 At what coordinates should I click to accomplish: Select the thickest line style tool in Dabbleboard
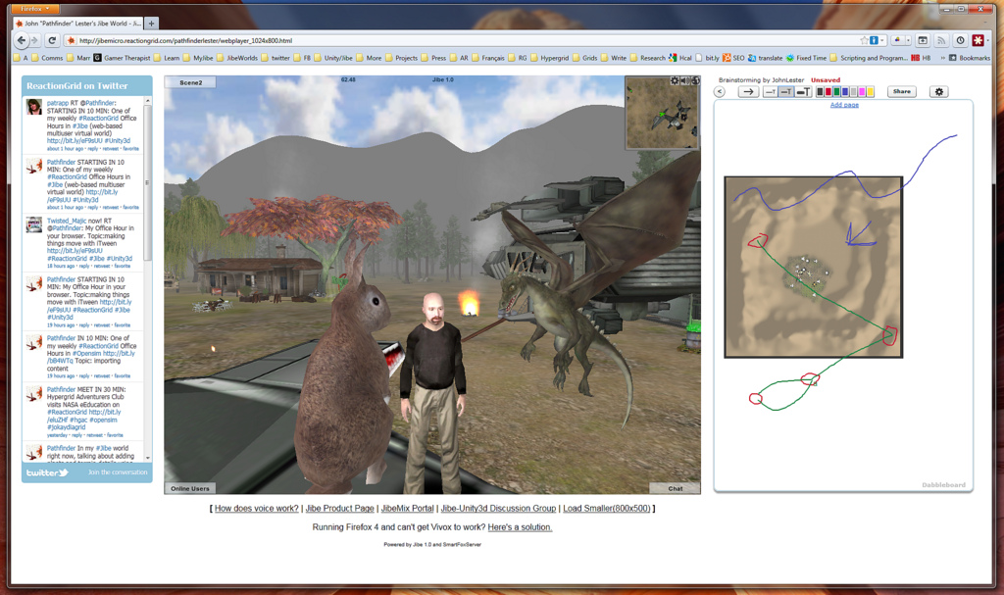click(x=805, y=91)
